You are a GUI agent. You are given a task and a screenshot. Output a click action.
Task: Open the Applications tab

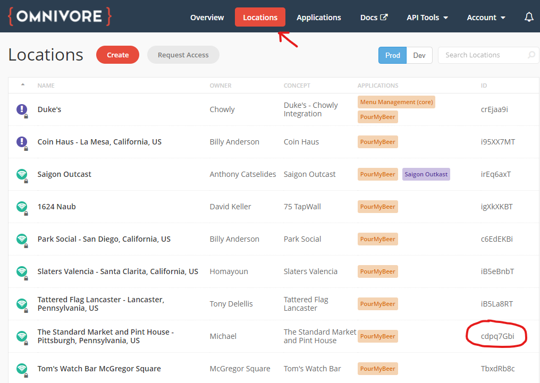[x=318, y=18]
